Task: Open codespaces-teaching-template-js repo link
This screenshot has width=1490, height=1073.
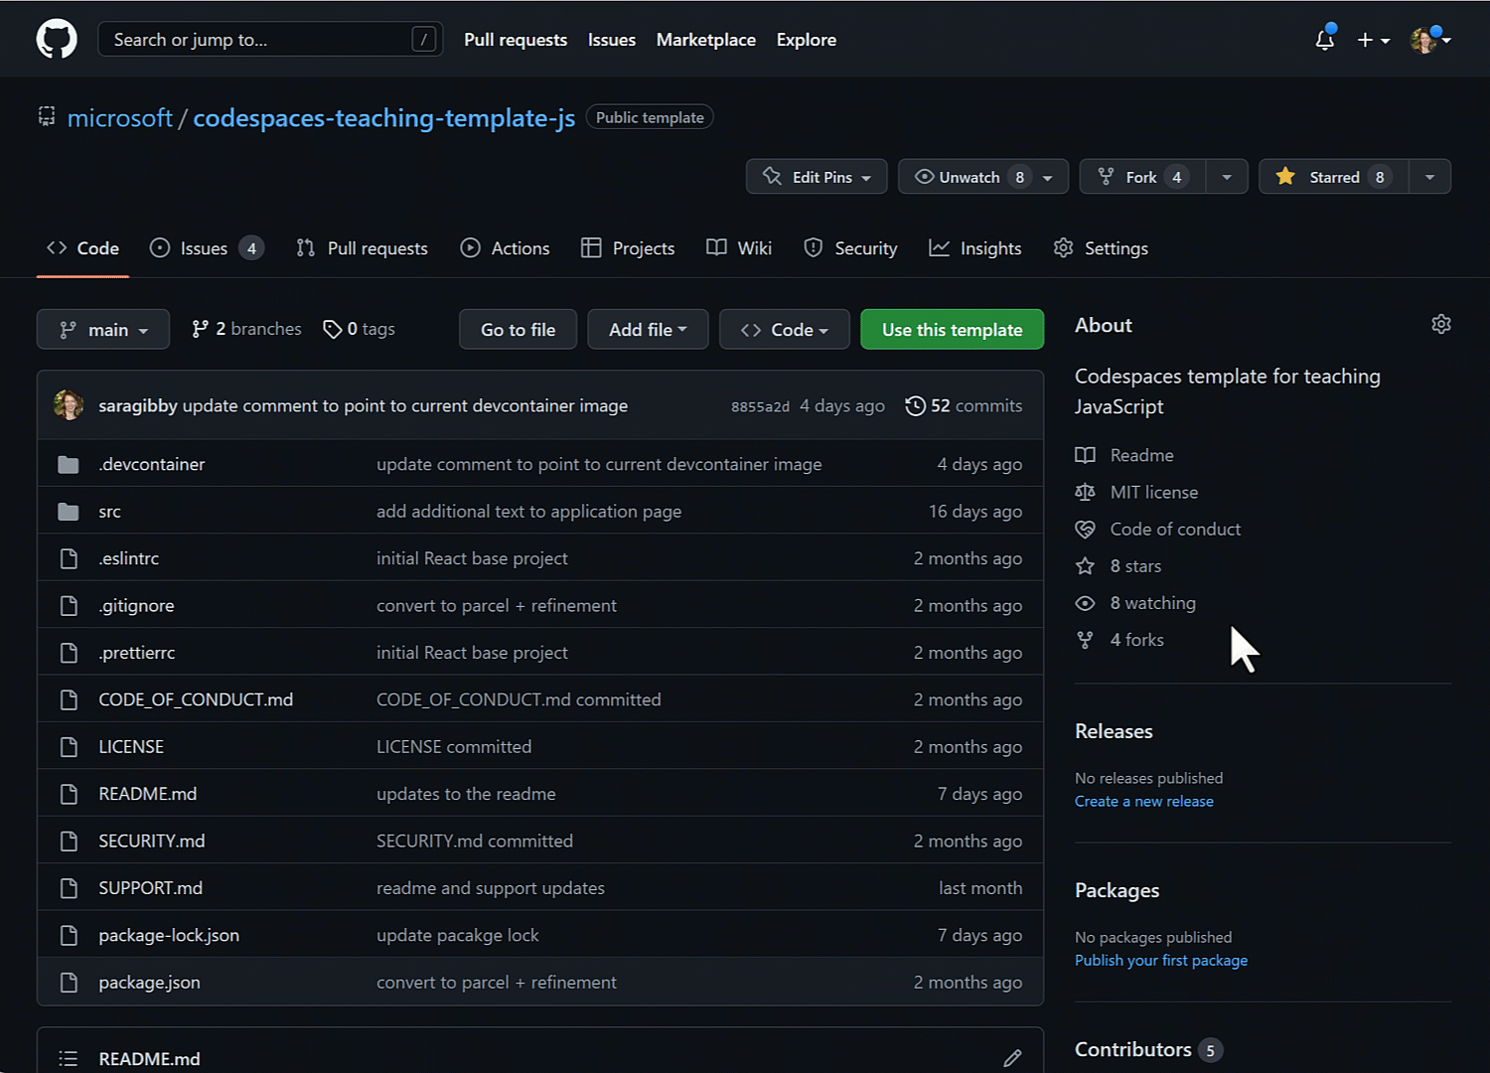Action: 384,118
